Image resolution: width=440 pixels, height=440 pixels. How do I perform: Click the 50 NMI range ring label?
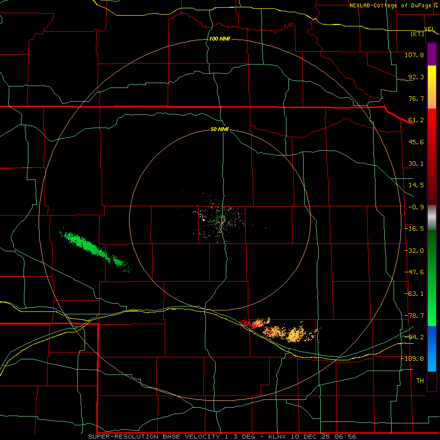pos(220,130)
